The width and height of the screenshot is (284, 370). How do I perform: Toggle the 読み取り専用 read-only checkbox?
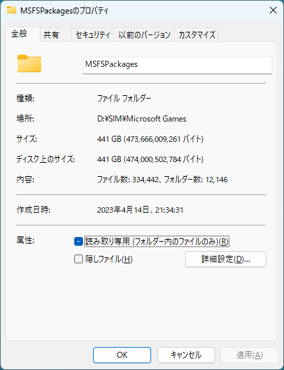78,242
